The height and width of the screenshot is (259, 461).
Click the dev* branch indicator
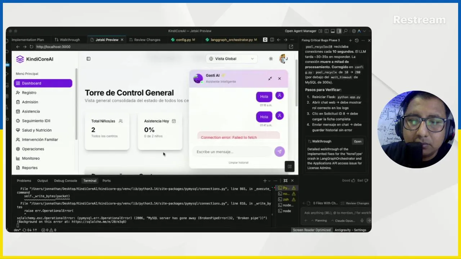tap(17, 230)
